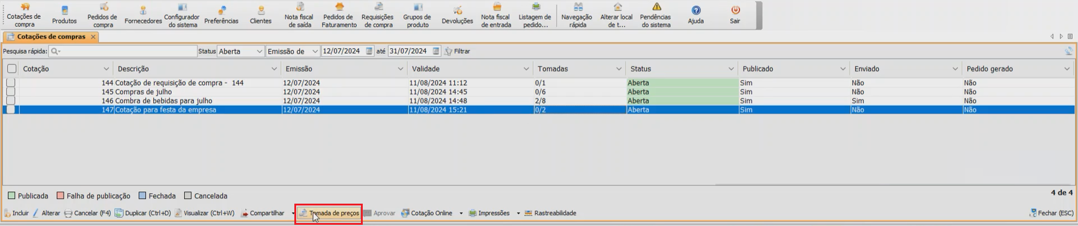Open Enviado column filter arrow
This screenshot has width=1078, height=226.
955,69
